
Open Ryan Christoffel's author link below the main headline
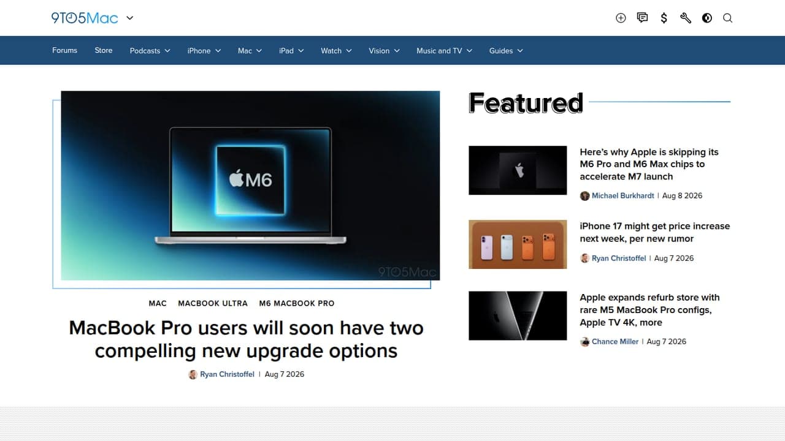click(227, 374)
